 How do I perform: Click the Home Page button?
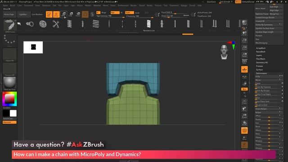click(x=9, y=14)
